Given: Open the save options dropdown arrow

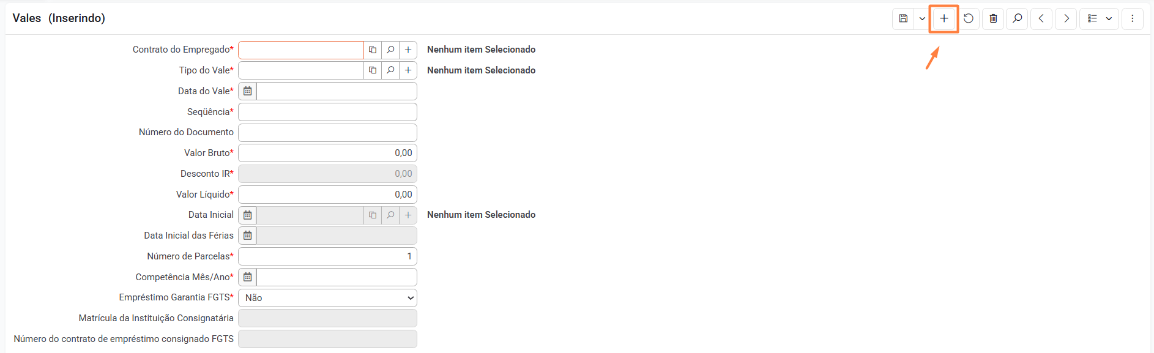Looking at the screenshot, I should tap(922, 18).
